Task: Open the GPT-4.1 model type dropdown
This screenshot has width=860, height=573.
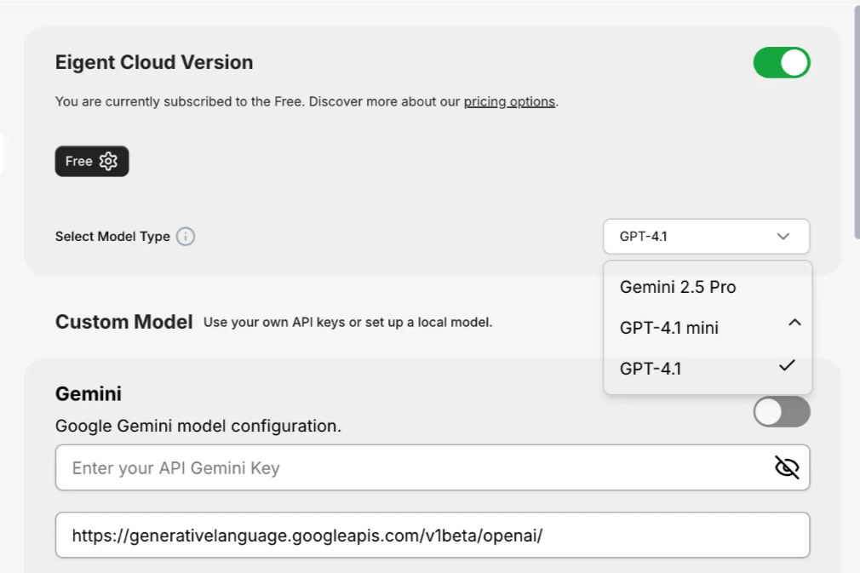Action: pyautogui.click(x=707, y=237)
